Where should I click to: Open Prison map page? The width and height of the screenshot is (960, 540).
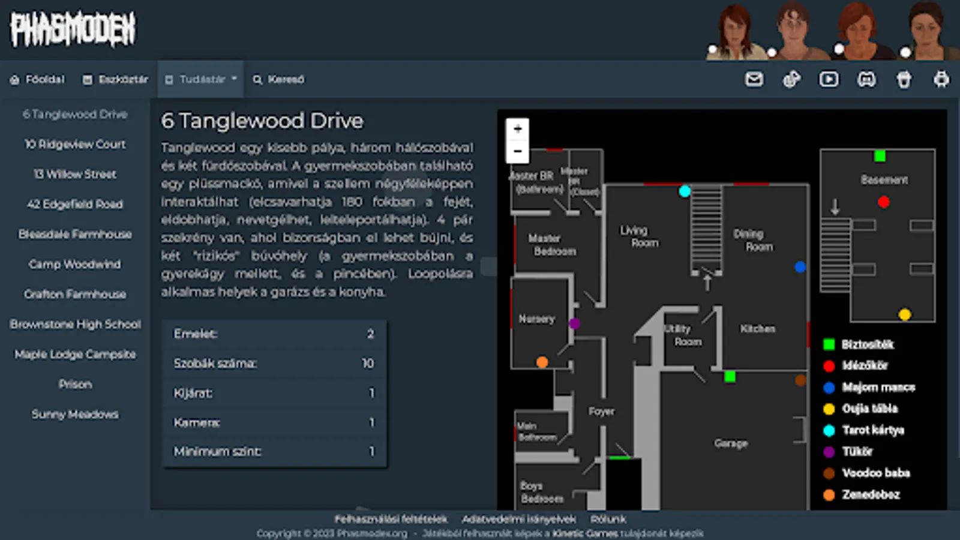[75, 384]
